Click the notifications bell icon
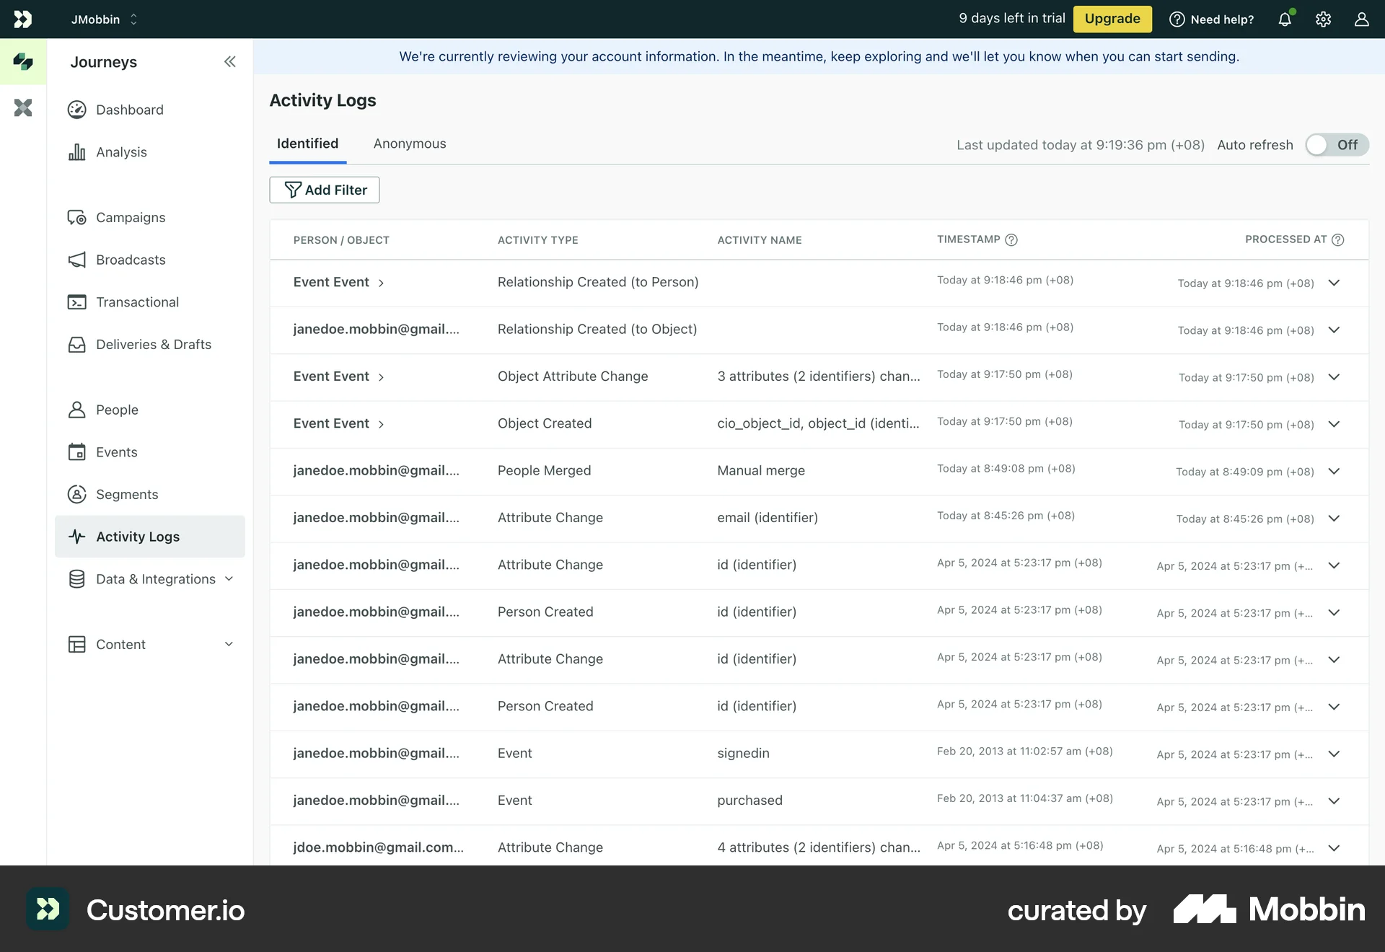 pyautogui.click(x=1285, y=19)
